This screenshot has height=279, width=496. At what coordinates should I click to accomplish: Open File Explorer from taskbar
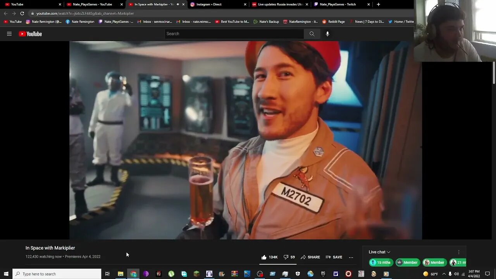point(121,274)
